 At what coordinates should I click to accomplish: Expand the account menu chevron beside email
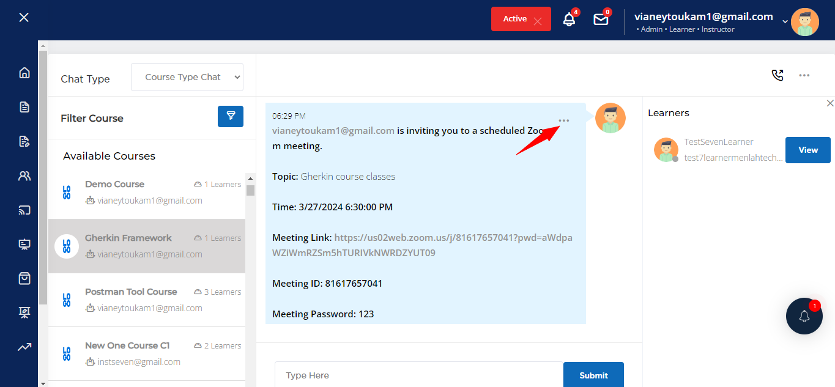[x=785, y=21]
